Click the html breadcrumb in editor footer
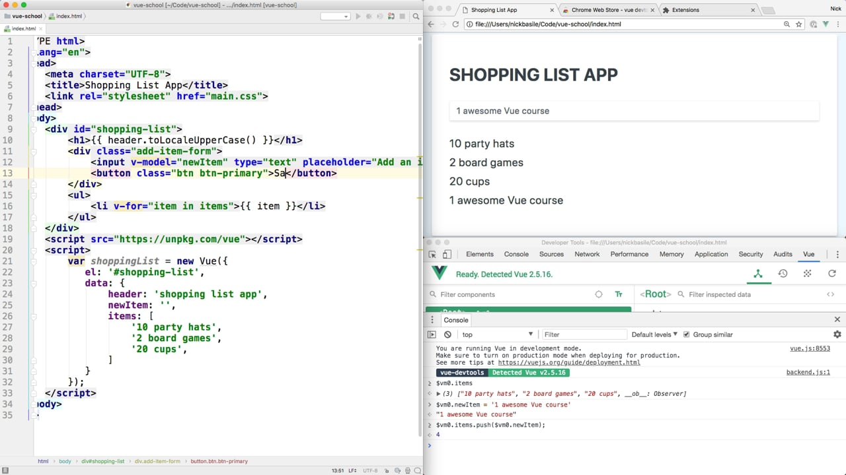846x475 pixels. (43, 461)
